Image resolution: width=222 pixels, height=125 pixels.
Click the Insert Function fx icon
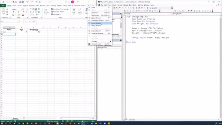(x=34, y=21)
